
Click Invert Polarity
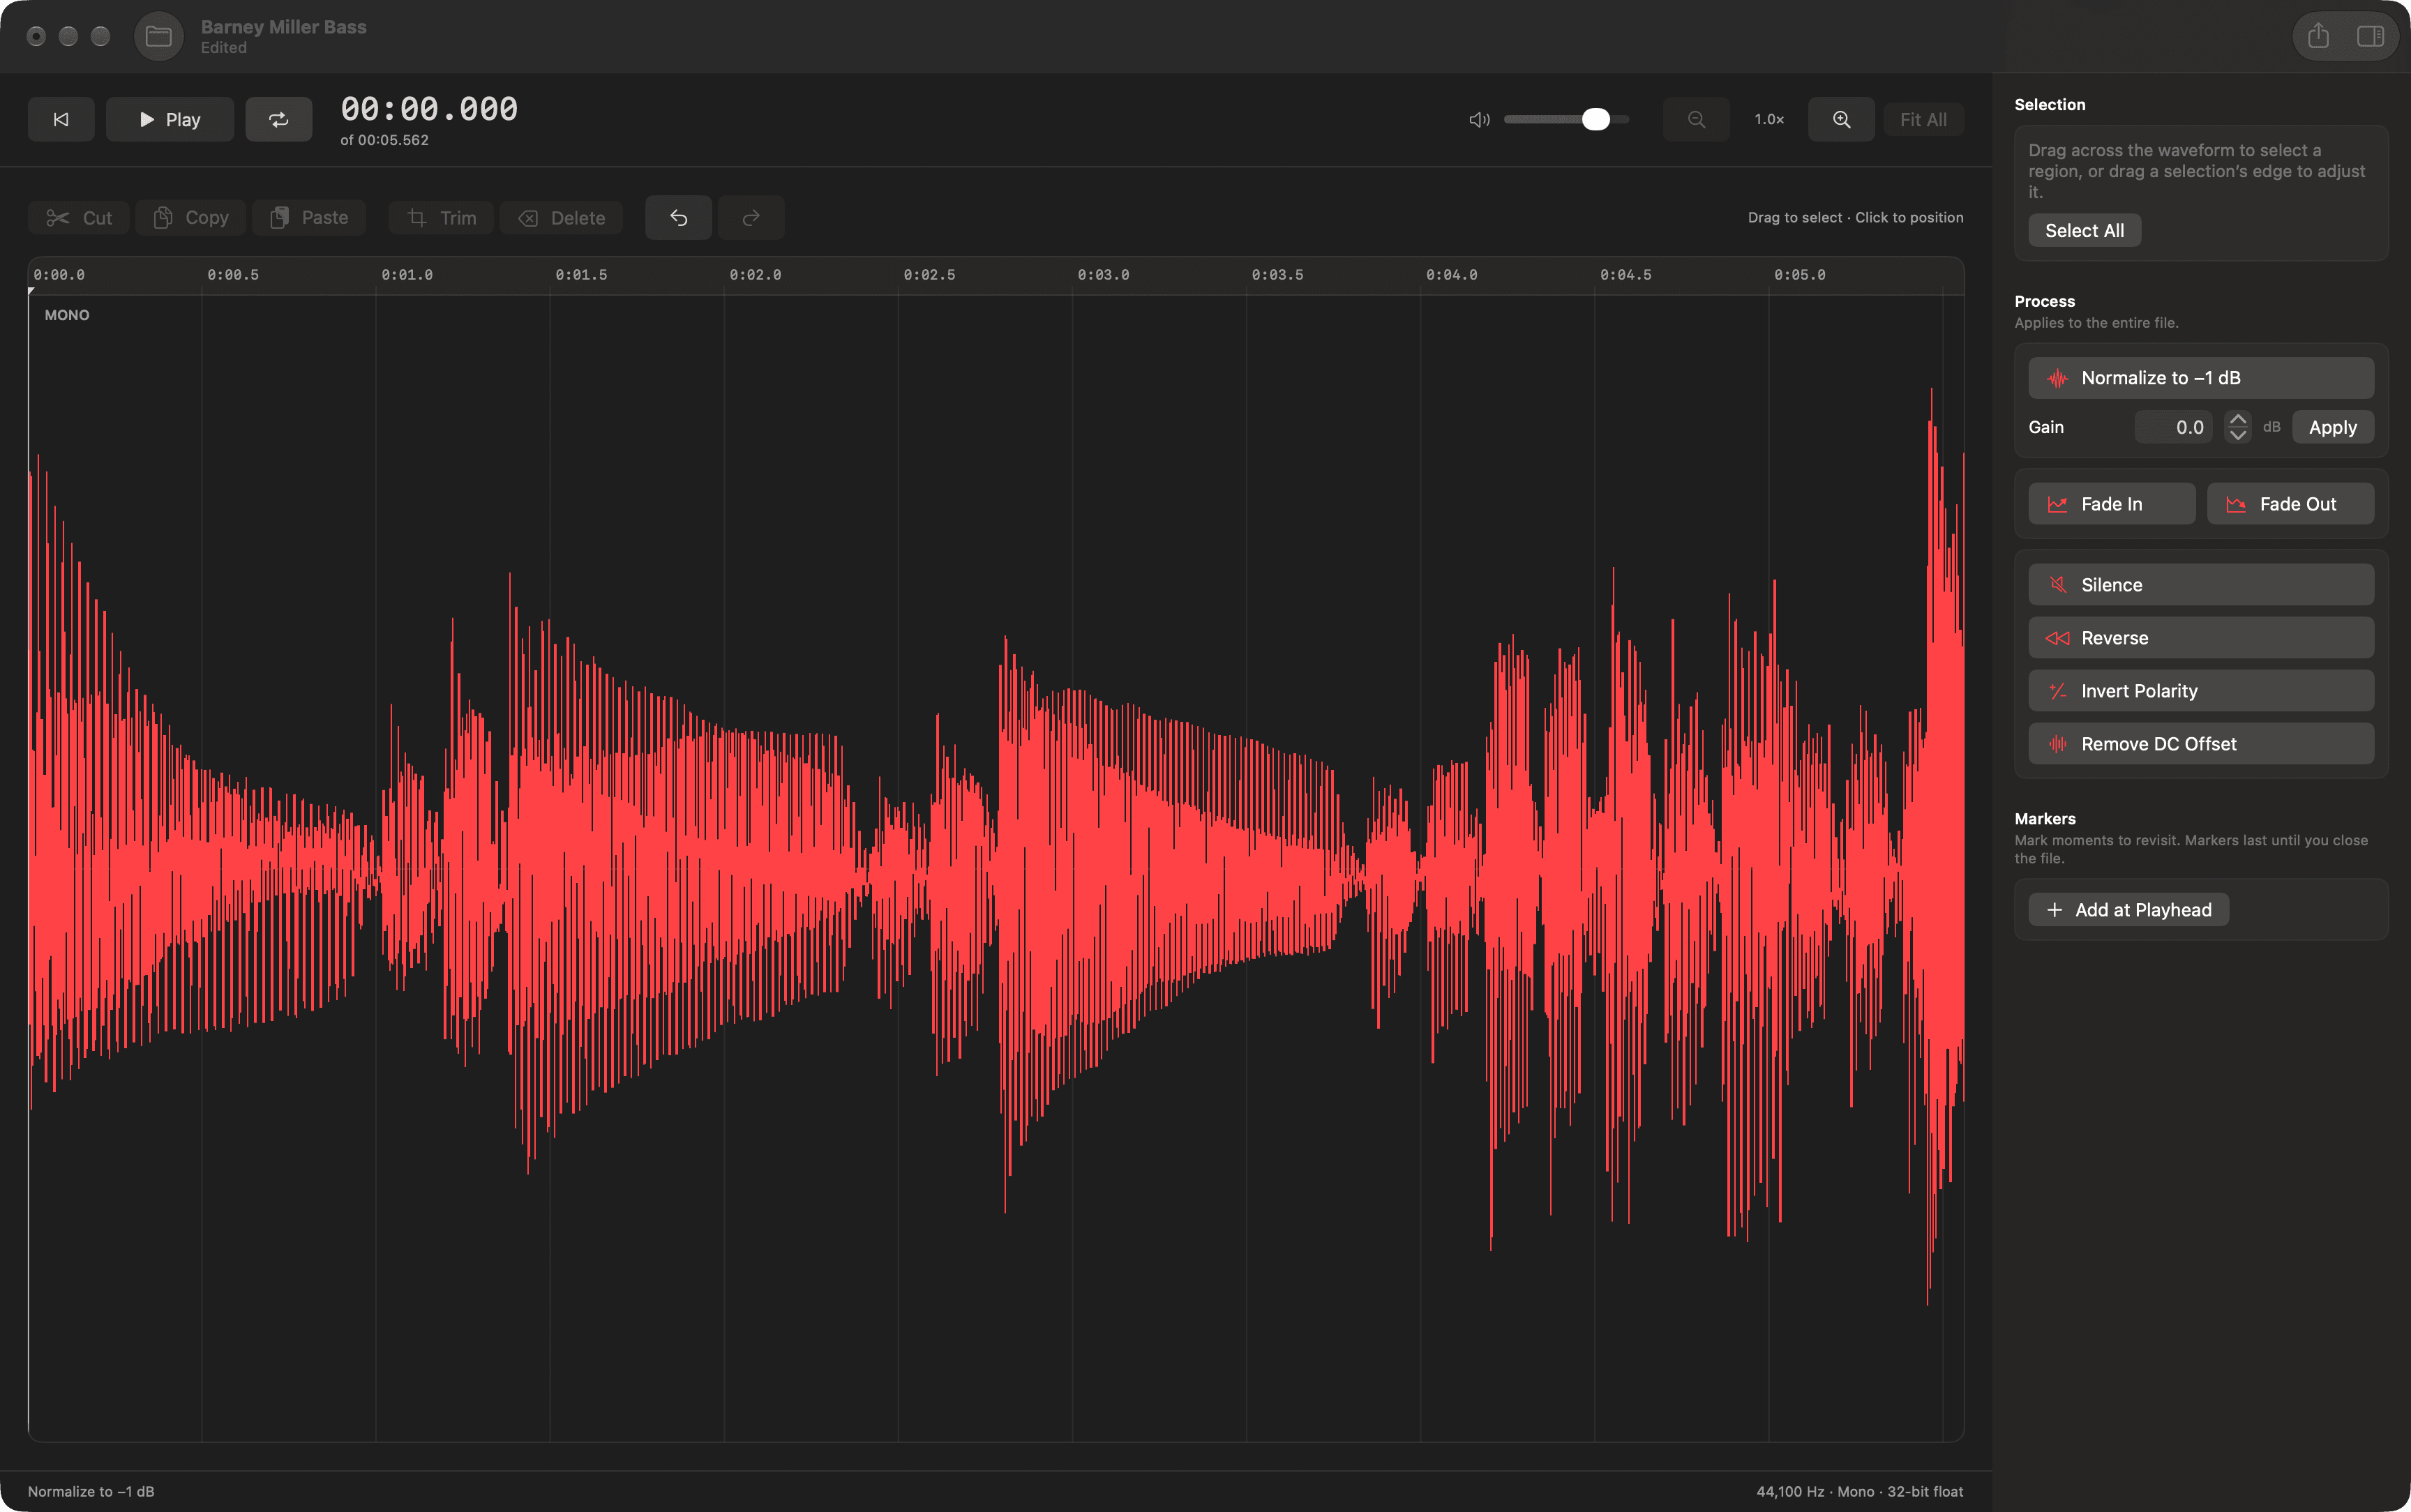point(2201,691)
